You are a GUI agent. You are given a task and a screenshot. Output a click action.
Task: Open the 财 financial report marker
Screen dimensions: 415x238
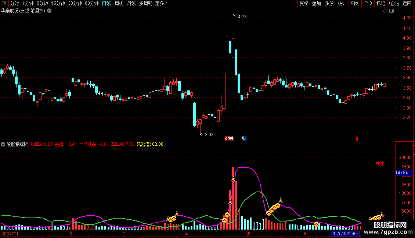[x=244, y=138]
